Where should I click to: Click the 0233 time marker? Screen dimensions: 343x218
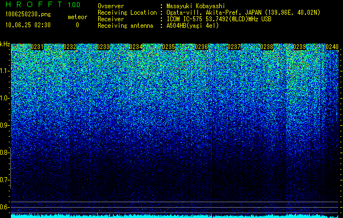click(103, 47)
